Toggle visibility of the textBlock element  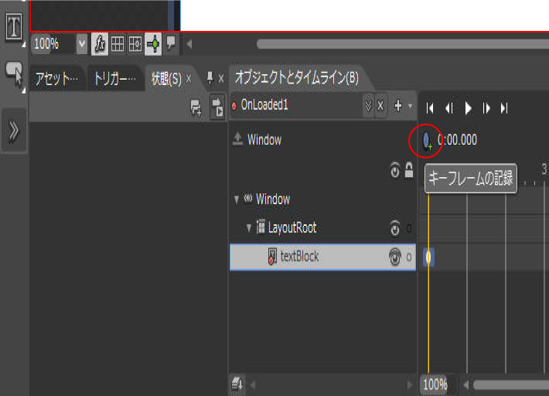[x=395, y=257]
